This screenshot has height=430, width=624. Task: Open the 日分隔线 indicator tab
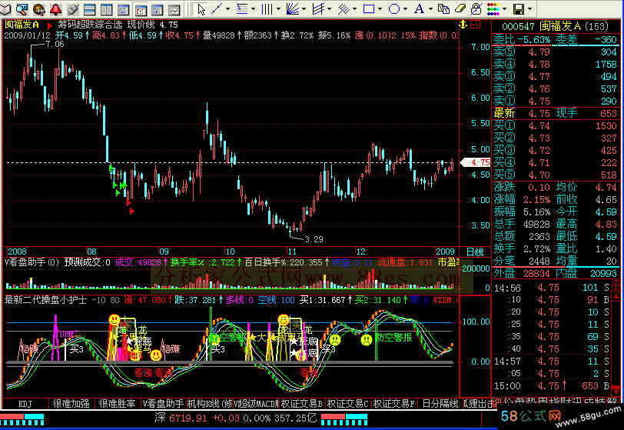pyautogui.click(x=440, y=404)
